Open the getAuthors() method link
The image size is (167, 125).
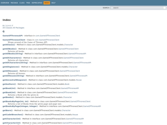9,84
